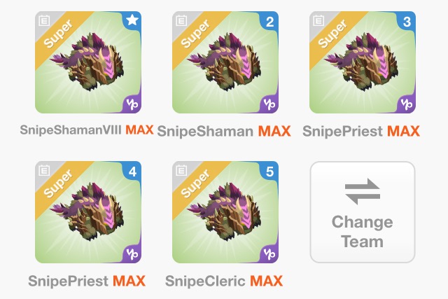
Task: Select the SnipeCleric monster card
Action: coord(225,212)
